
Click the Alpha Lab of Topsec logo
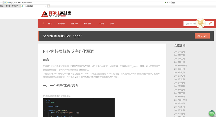pos(56,14)
